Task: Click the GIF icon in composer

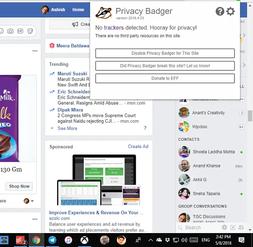Action: click(20, 31)
